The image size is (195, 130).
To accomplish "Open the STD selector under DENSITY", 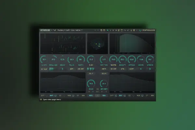I will (123, 69).
